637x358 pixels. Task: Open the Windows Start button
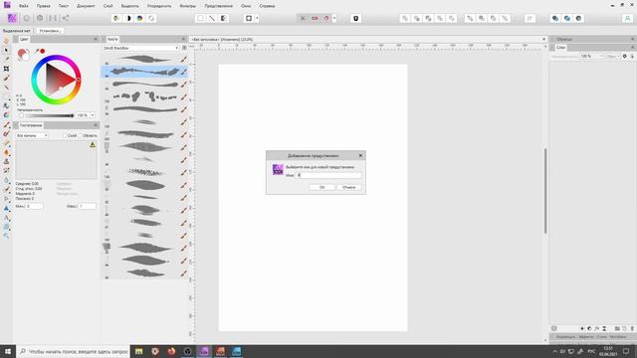[x=8, y=351]
